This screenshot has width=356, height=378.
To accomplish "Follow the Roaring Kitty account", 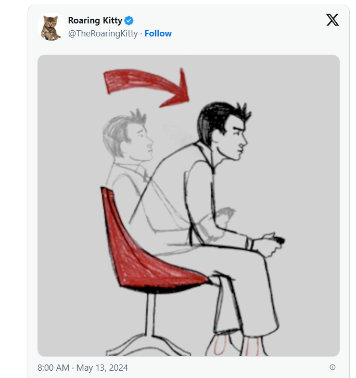I will [x=158, y=33].
